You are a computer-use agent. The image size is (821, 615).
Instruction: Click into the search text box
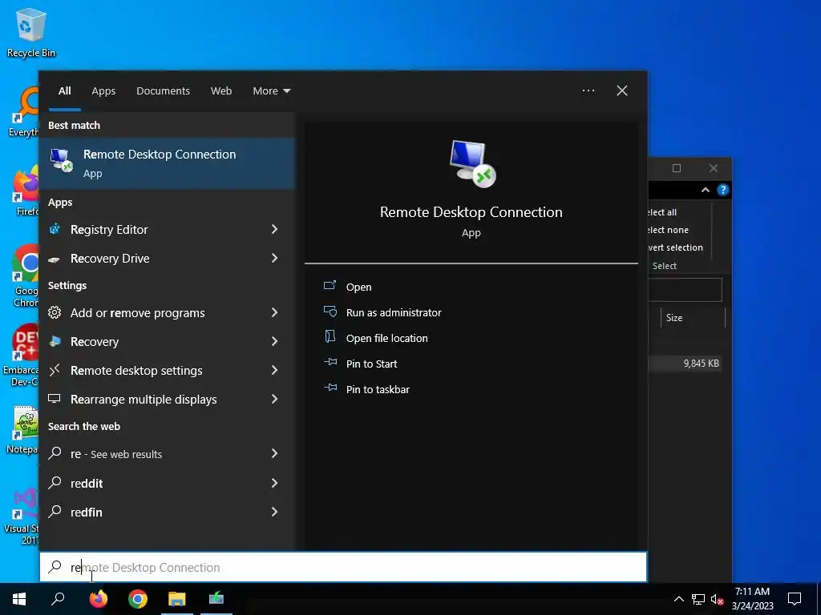click(x=343, y=567)
